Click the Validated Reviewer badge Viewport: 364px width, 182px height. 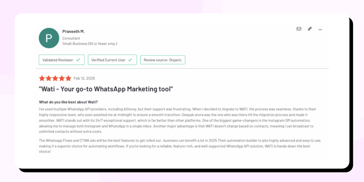(61, 60)
